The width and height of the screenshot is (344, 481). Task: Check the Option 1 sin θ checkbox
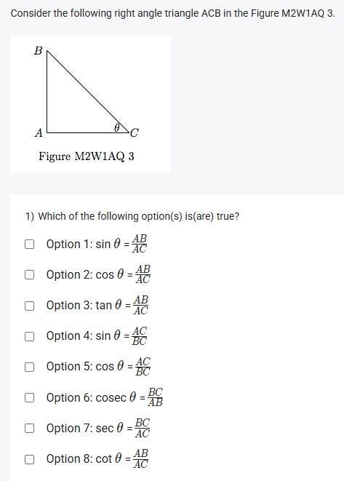pyautogui.click(x=29, y=245)
